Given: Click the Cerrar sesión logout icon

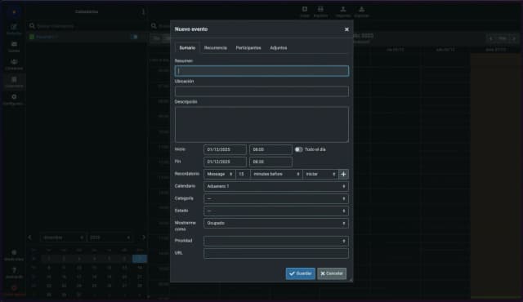Looking at the screenshot, I should (x=14, y=290).
